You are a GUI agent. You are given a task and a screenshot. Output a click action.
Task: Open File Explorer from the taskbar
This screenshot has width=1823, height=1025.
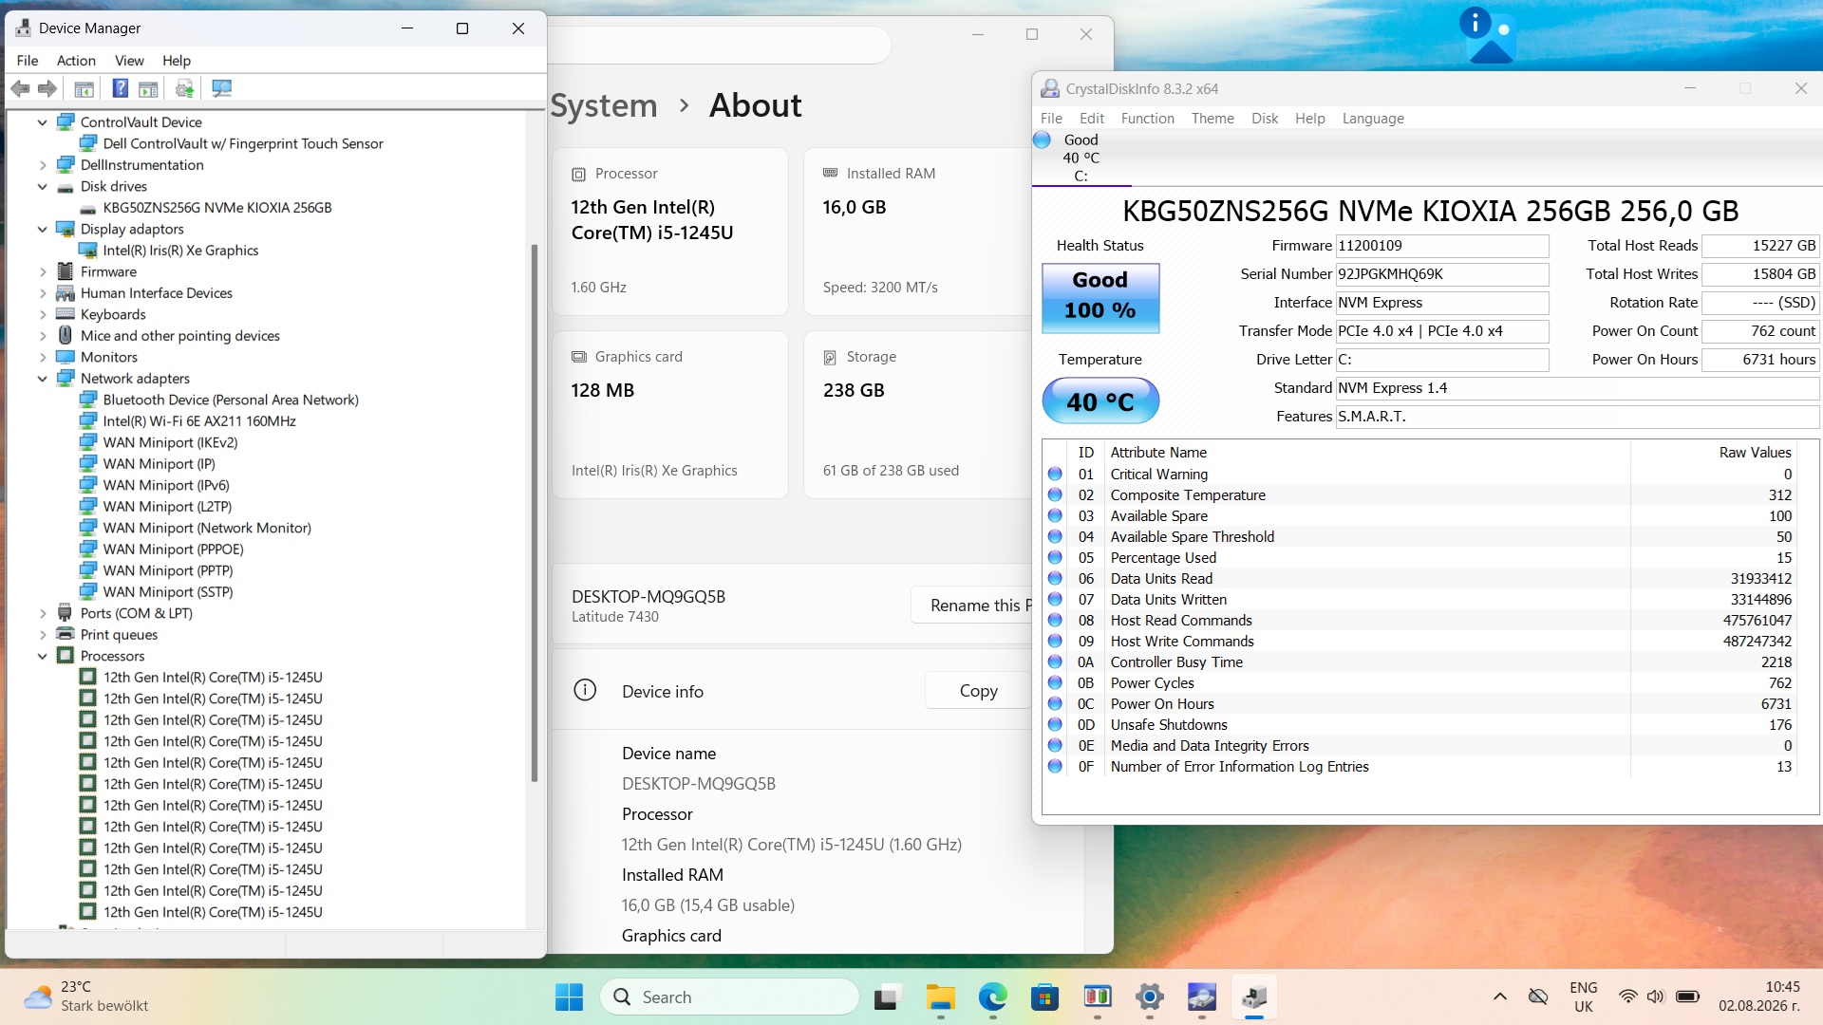[940, 997]
